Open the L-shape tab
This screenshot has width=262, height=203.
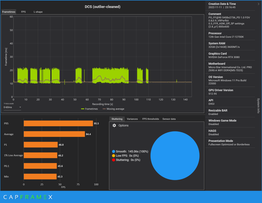pyautogui.click(x=38, y=12)
